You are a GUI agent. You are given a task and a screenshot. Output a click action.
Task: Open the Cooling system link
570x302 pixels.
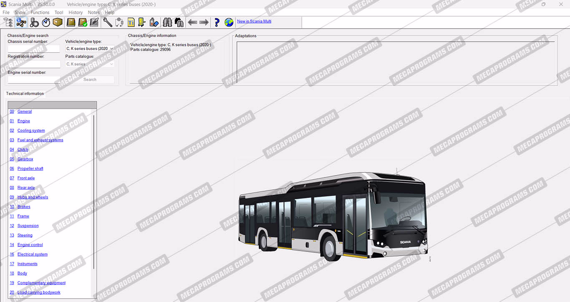pos(31,131)
